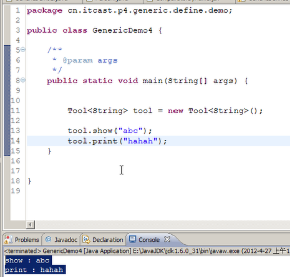Screen dimensions: 290x277
Task: Click the closing class brace on line 18
Action: click(29, 181)
